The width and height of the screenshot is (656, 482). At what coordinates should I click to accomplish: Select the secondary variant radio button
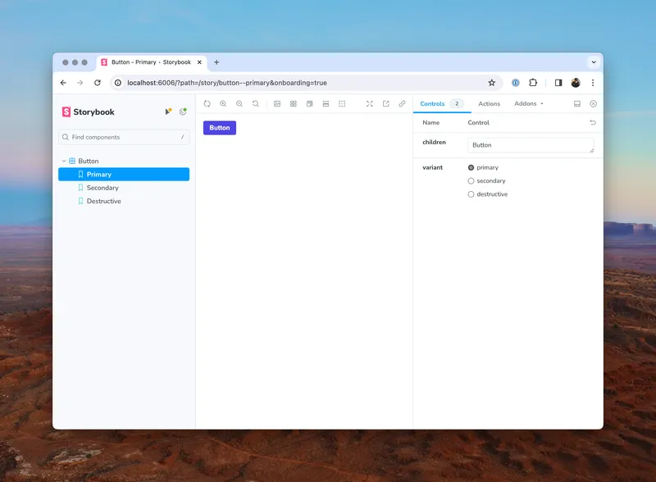(471, 181)
